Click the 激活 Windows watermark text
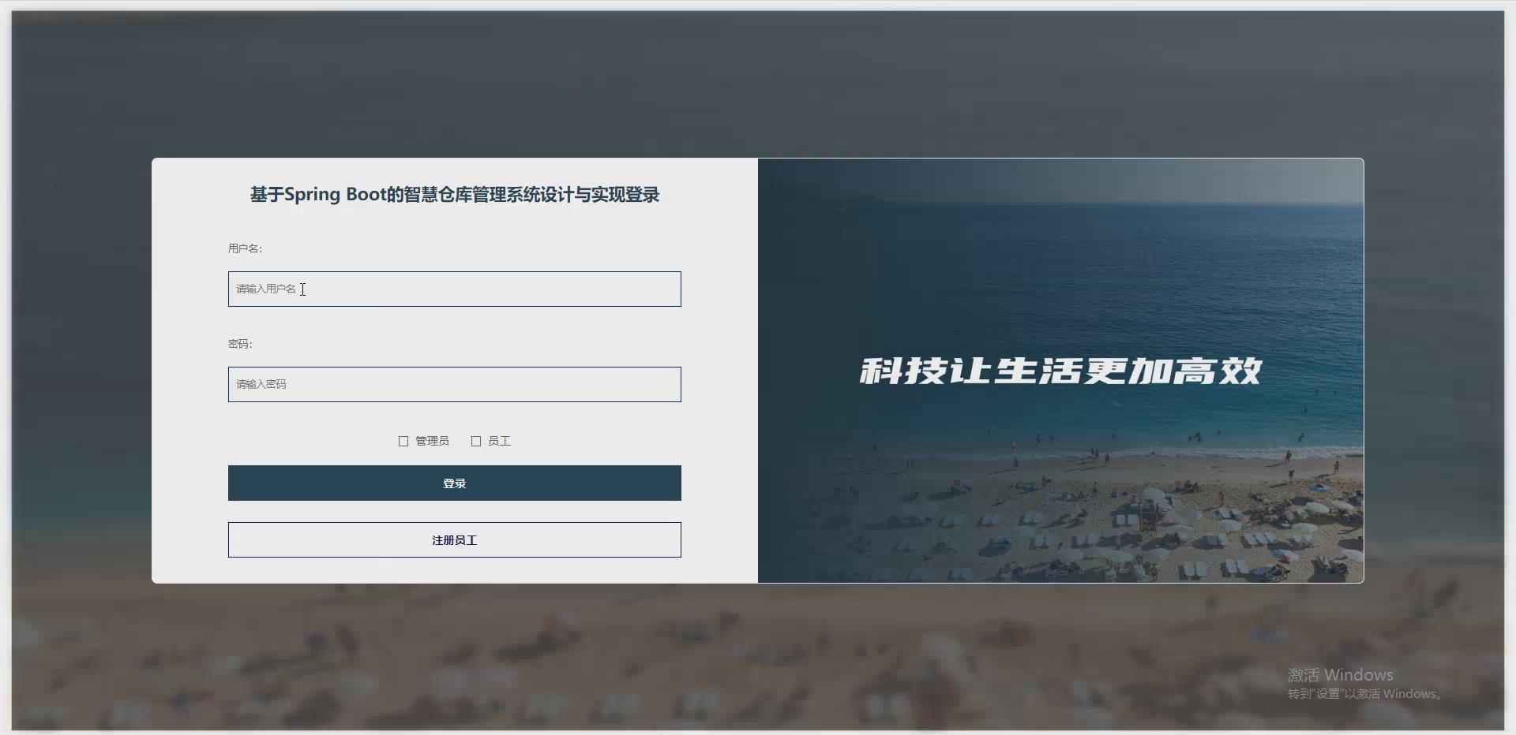The image size is (1516, 735). tap(1340, 675)
